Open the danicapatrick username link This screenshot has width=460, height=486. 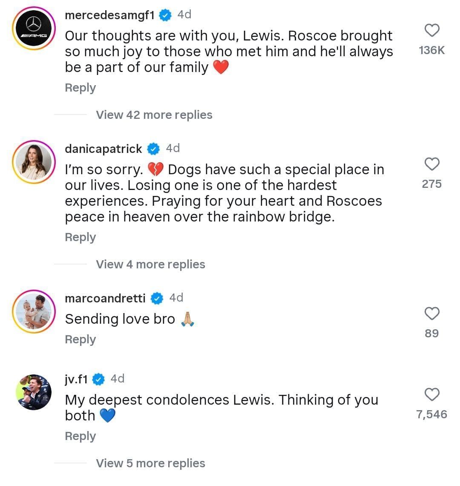pyautogui.click(x=103, y=149)
